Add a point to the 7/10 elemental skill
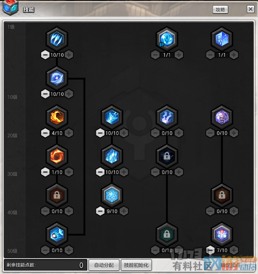 (x=234, y=250)
